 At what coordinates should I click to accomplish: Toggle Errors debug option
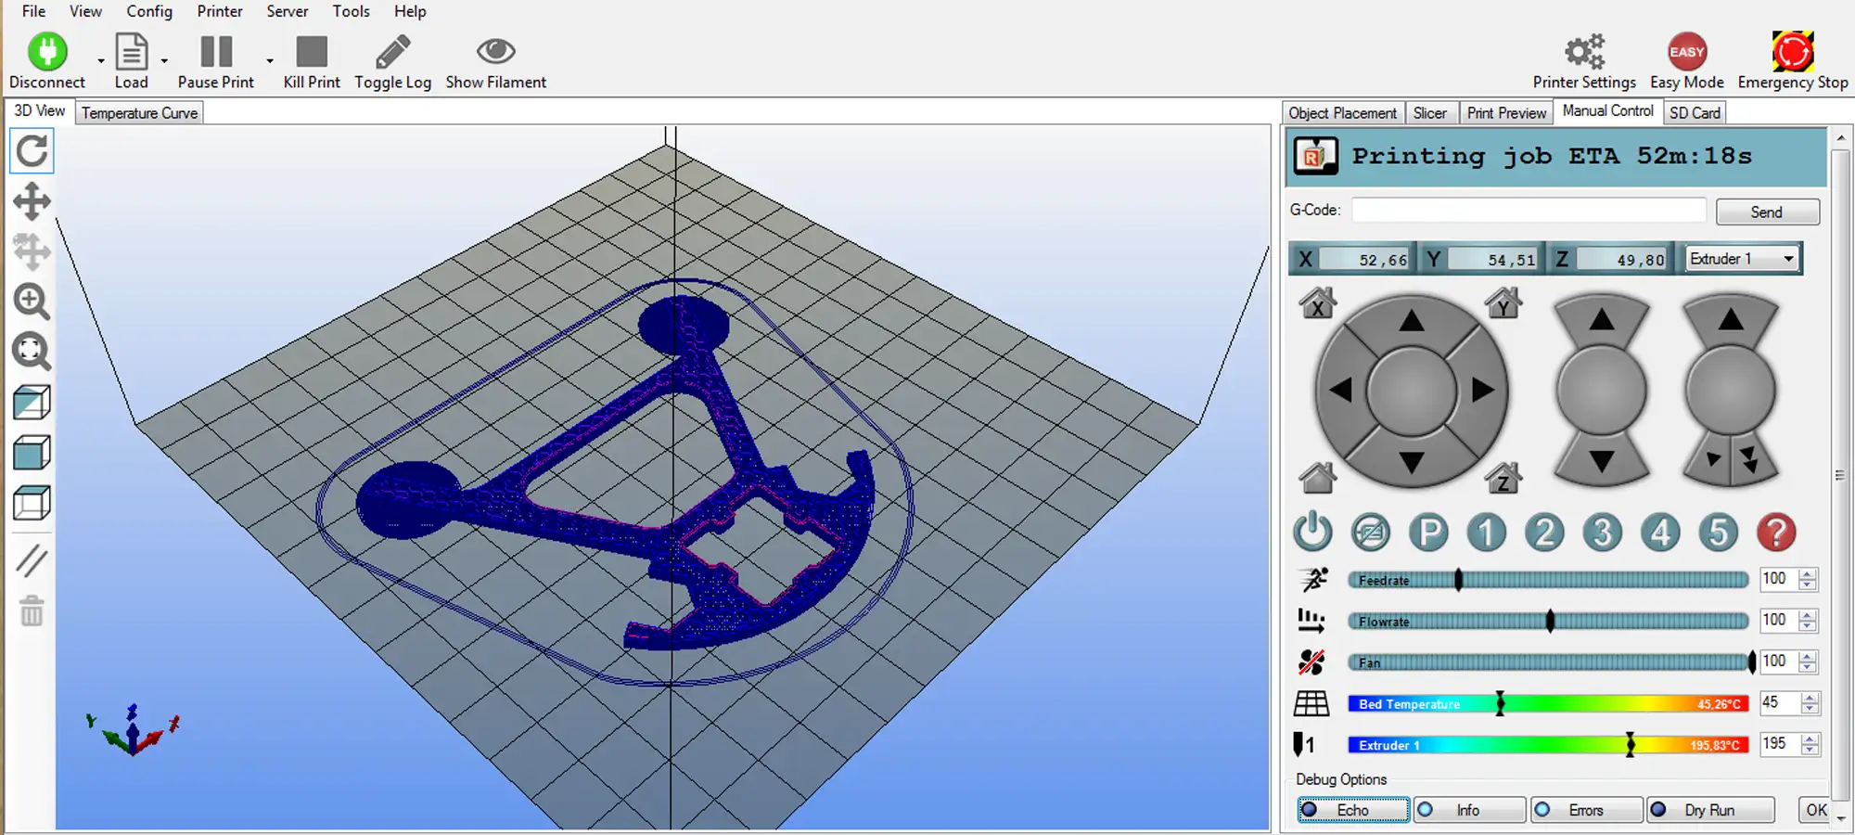pyautogui.click(x=1586, y=810)
